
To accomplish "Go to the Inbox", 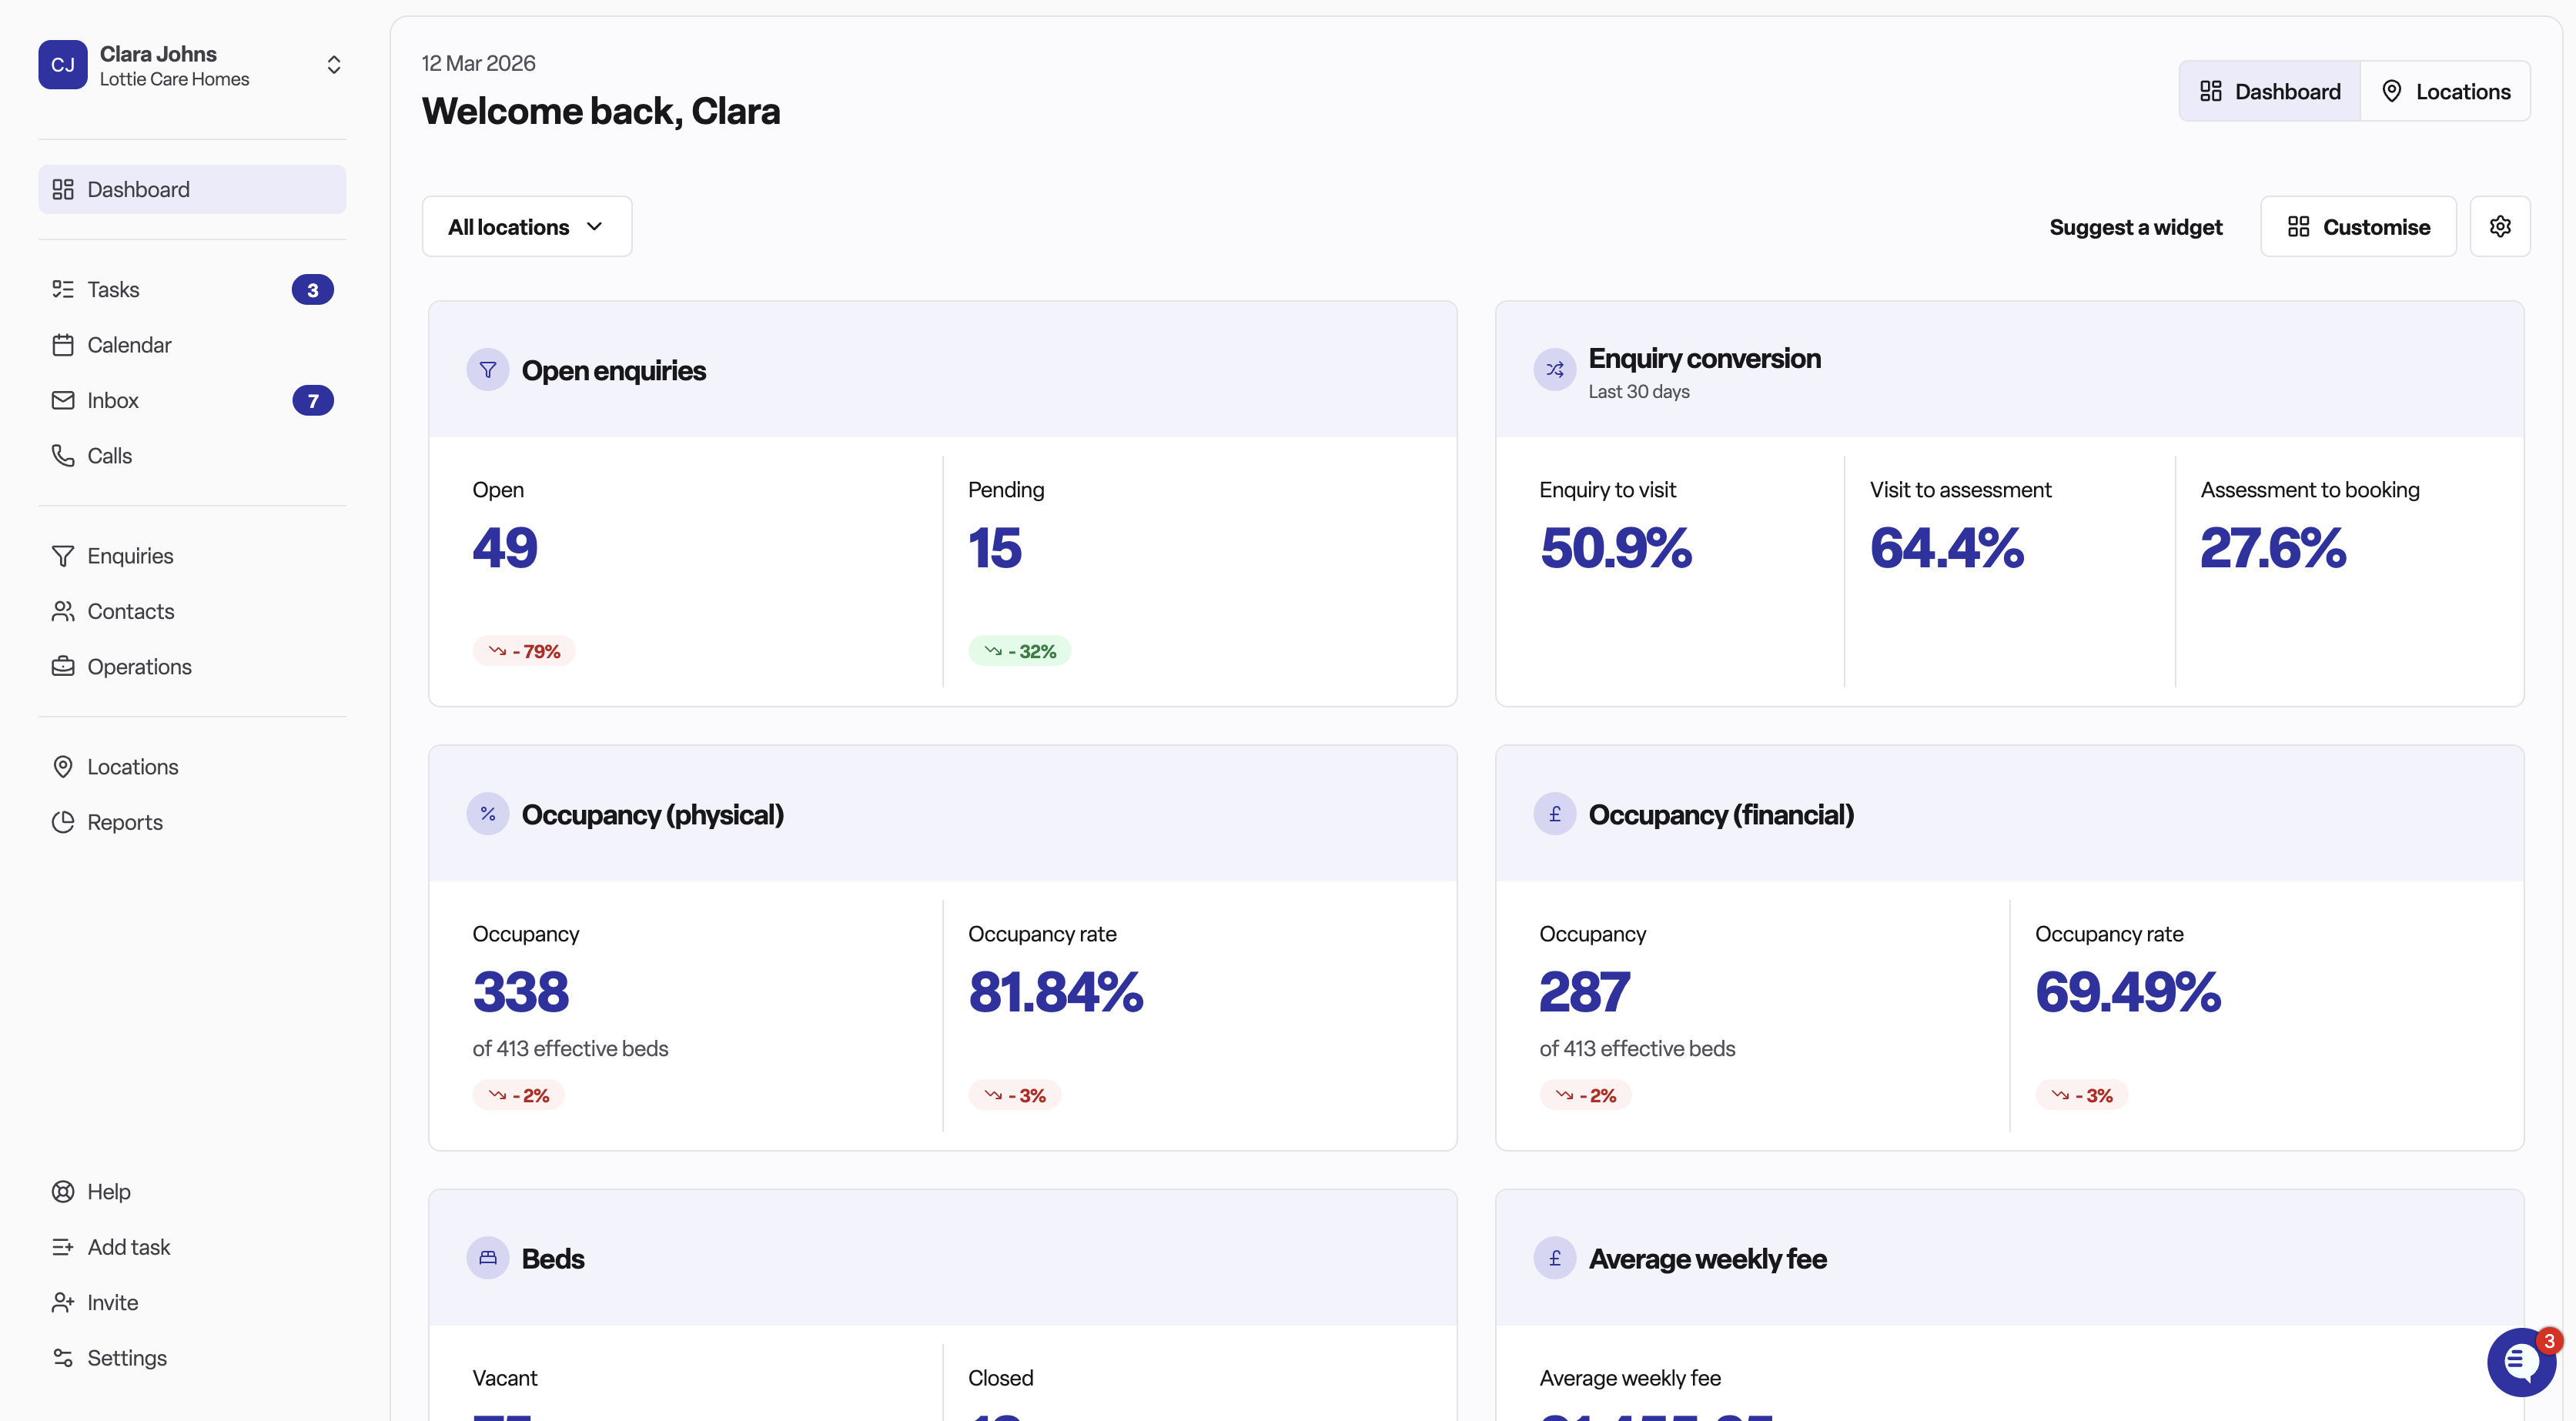I will (x=192, y=400).
